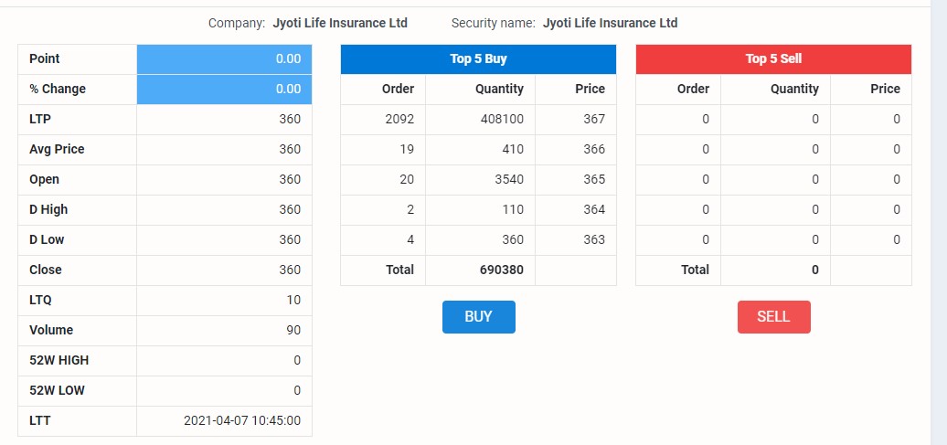Click buy price 367
Screen dimensions: 947x445
(594, 119)
